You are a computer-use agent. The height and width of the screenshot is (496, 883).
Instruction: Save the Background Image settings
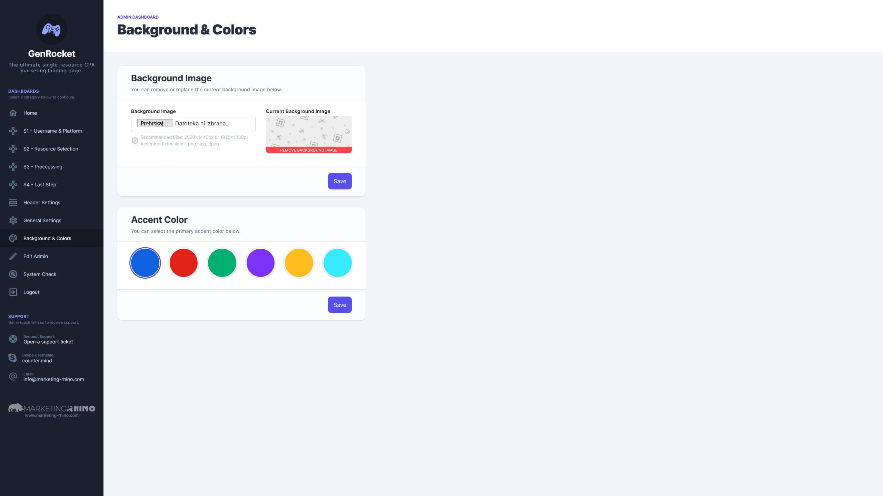340,181
